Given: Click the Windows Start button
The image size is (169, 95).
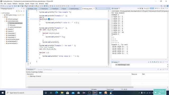Looking at the screenshot, I should coord(2,93).
